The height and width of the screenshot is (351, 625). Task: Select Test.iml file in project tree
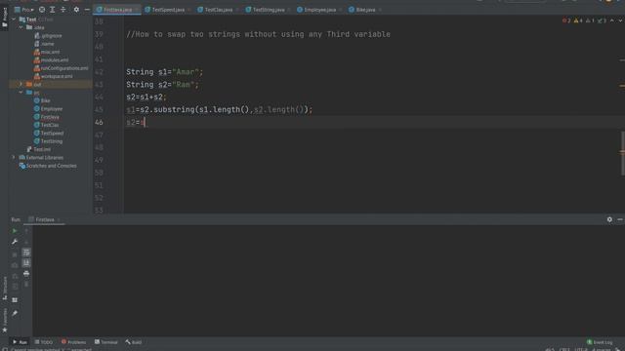[39, 149]
